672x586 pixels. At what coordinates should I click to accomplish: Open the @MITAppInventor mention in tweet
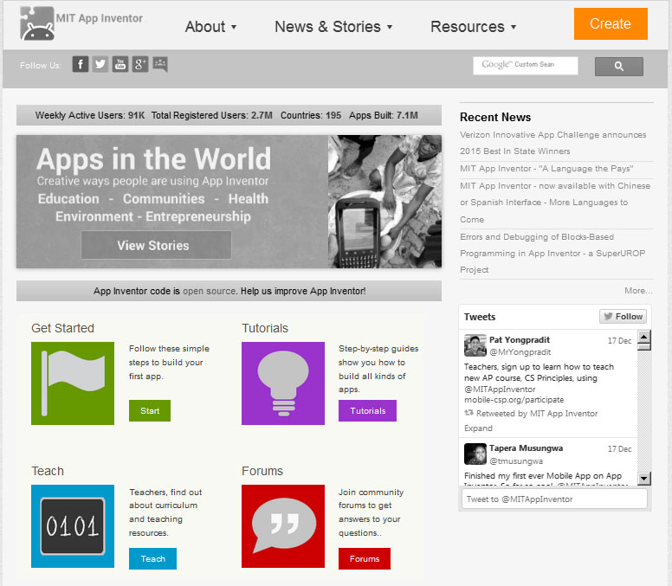(x=500, y=389)
